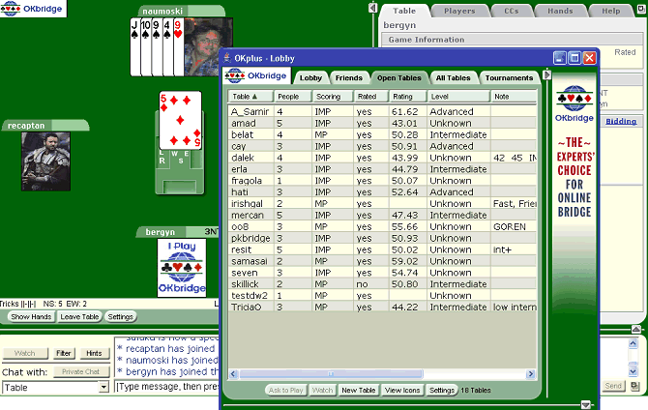Screen dimensions: 648x410
Task: Click the View Icons button
Action: [x=402, y=390]
